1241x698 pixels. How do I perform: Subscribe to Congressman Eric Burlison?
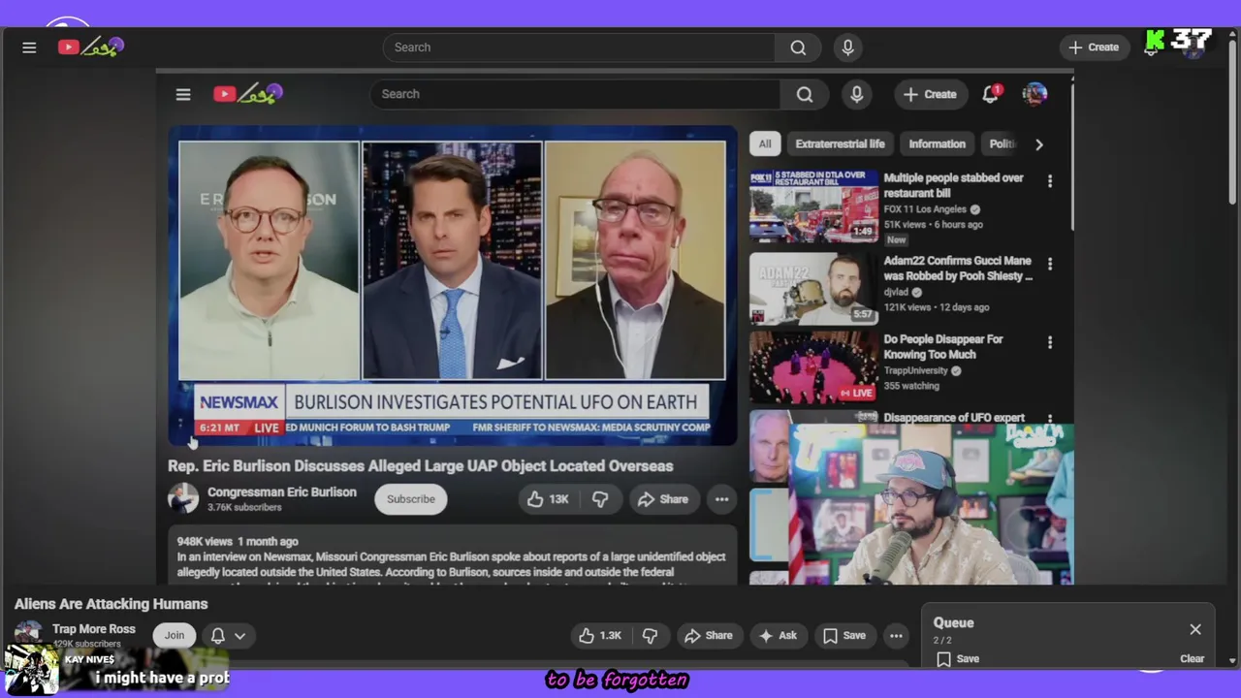(411, 499)
